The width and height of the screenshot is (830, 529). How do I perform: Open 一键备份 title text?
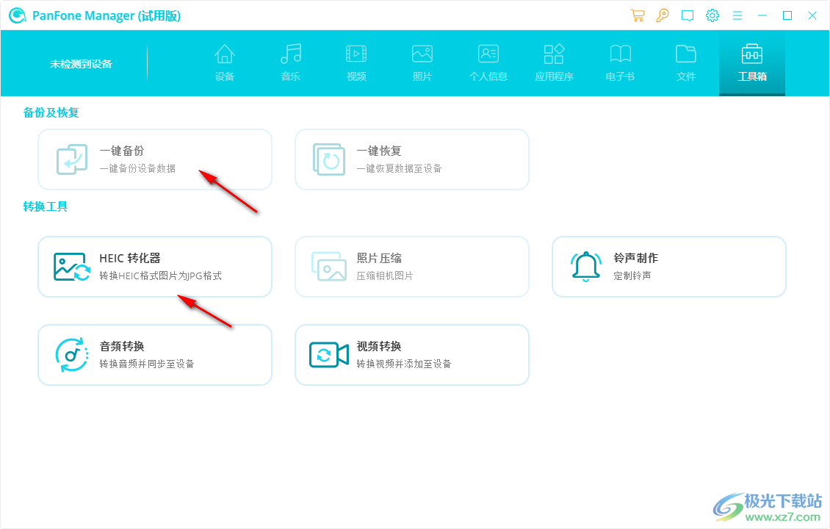point(122,151)
